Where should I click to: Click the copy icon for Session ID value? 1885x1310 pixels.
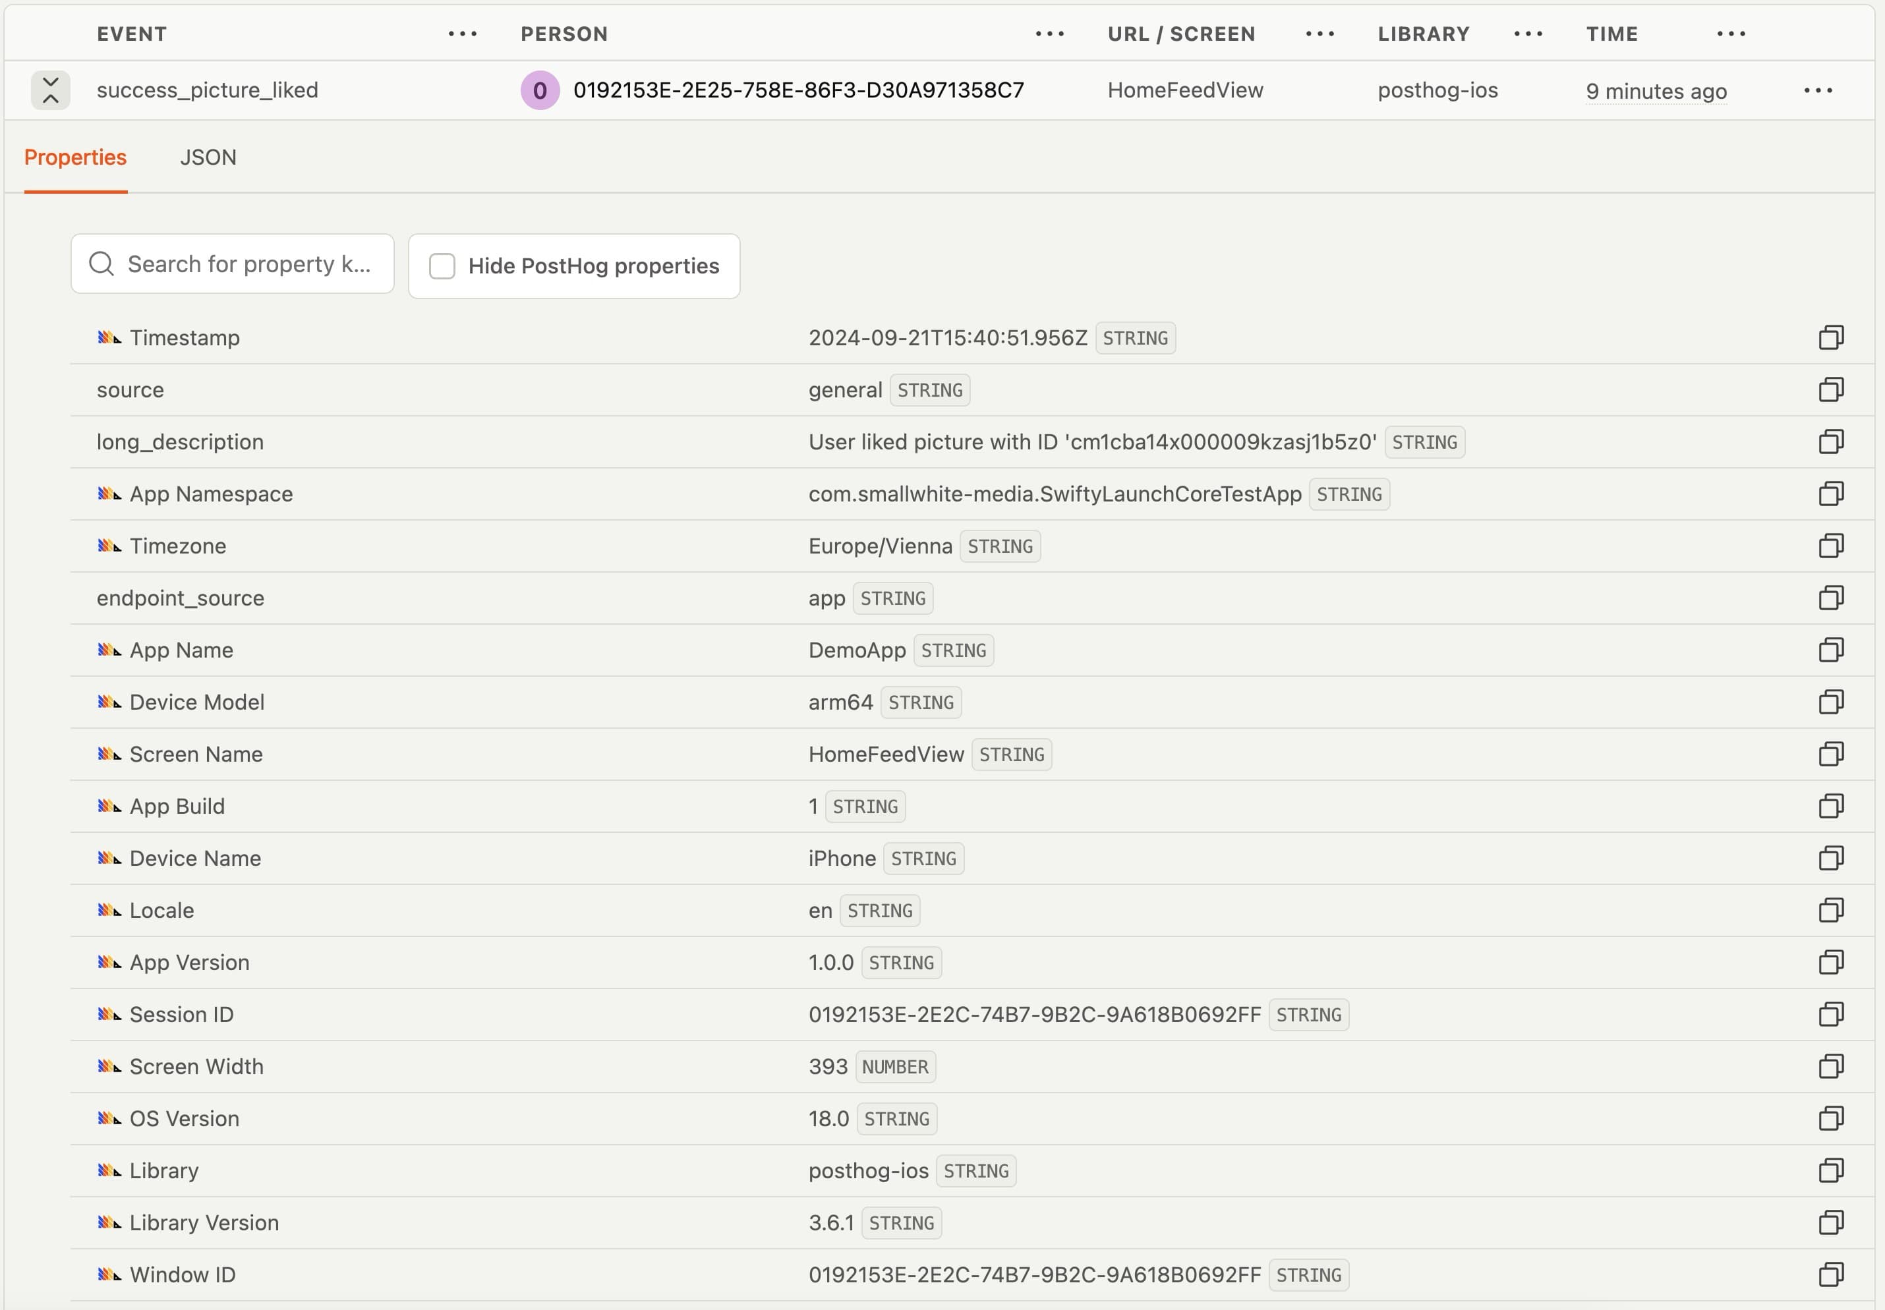point(1832,1013)
